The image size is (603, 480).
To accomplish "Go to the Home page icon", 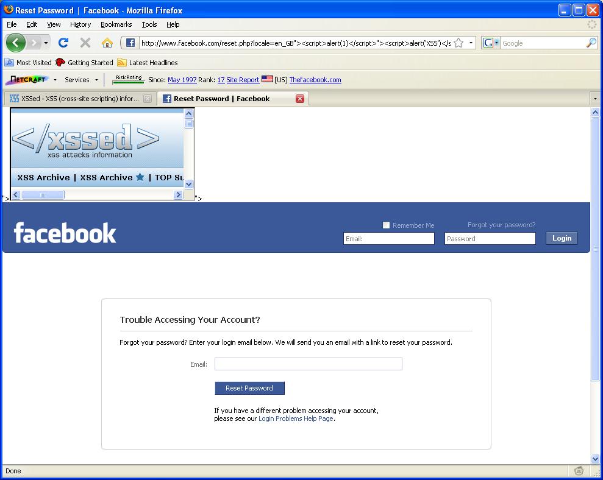I will click(x=107, y=43).
